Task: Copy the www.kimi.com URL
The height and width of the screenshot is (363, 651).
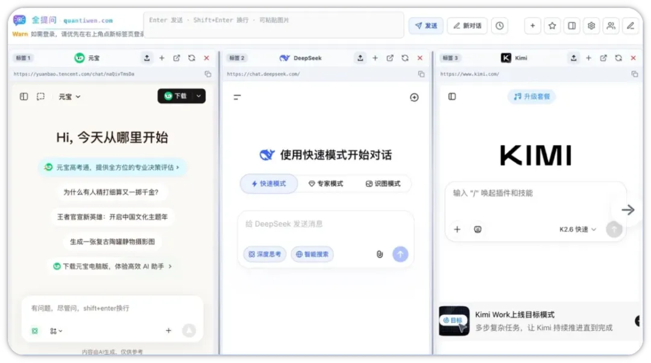Action: pos(635,74)
